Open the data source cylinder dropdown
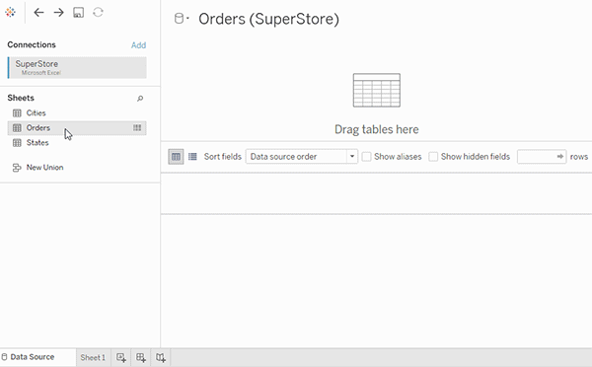The height and width of the screenshot is (367, 592). tap(182, 18)
